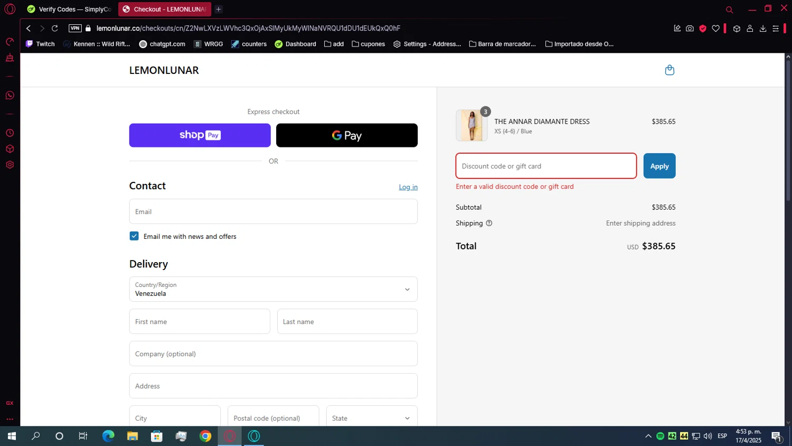Uncheck Email me with news and offers
792x446 pixels.
coord(134,236)
